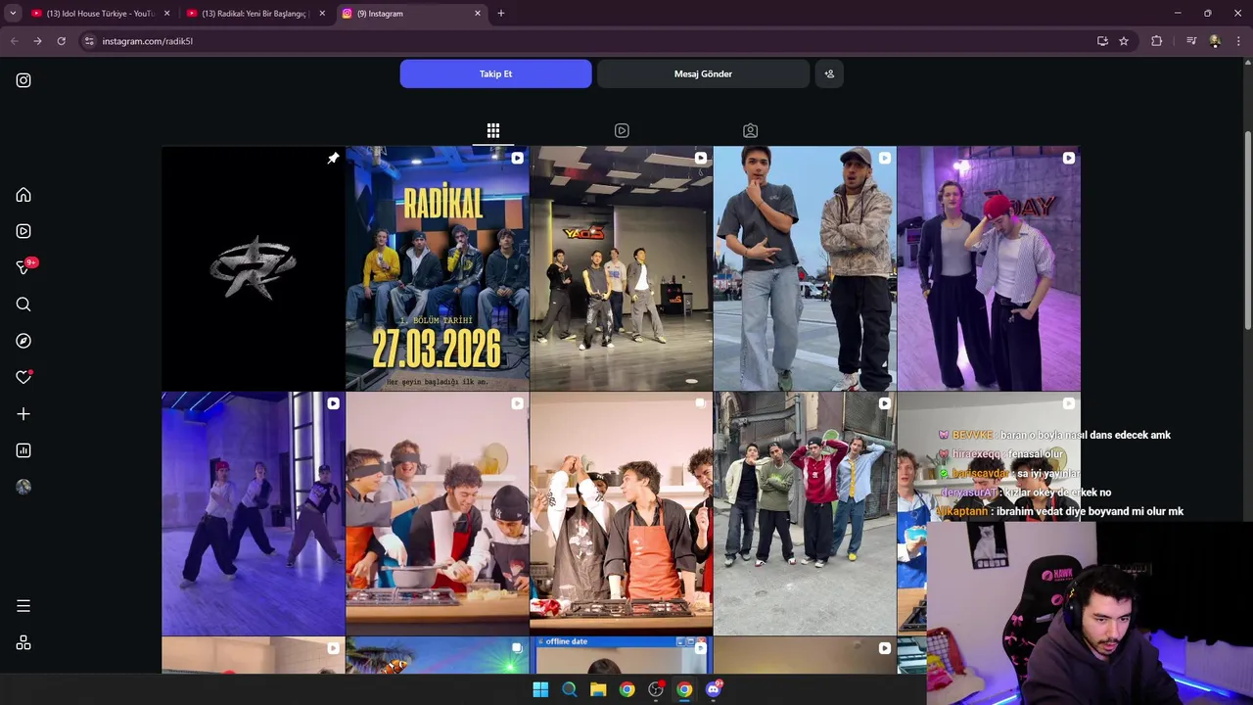Open Windows taskbar Search

pos(569,689)
